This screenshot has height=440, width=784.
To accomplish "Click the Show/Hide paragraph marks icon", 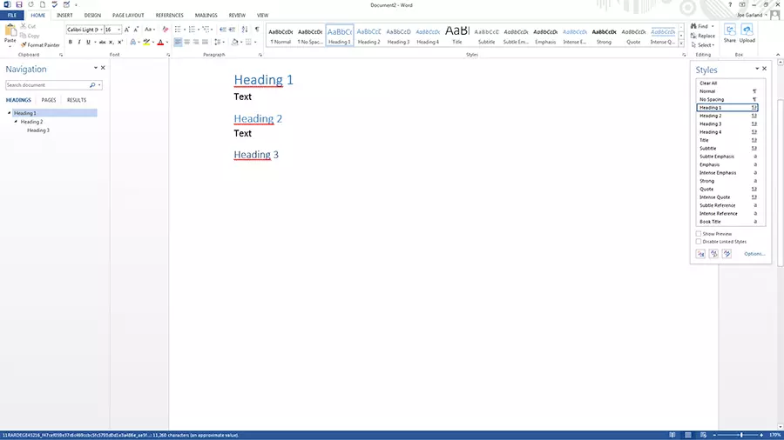I will 258,29.
